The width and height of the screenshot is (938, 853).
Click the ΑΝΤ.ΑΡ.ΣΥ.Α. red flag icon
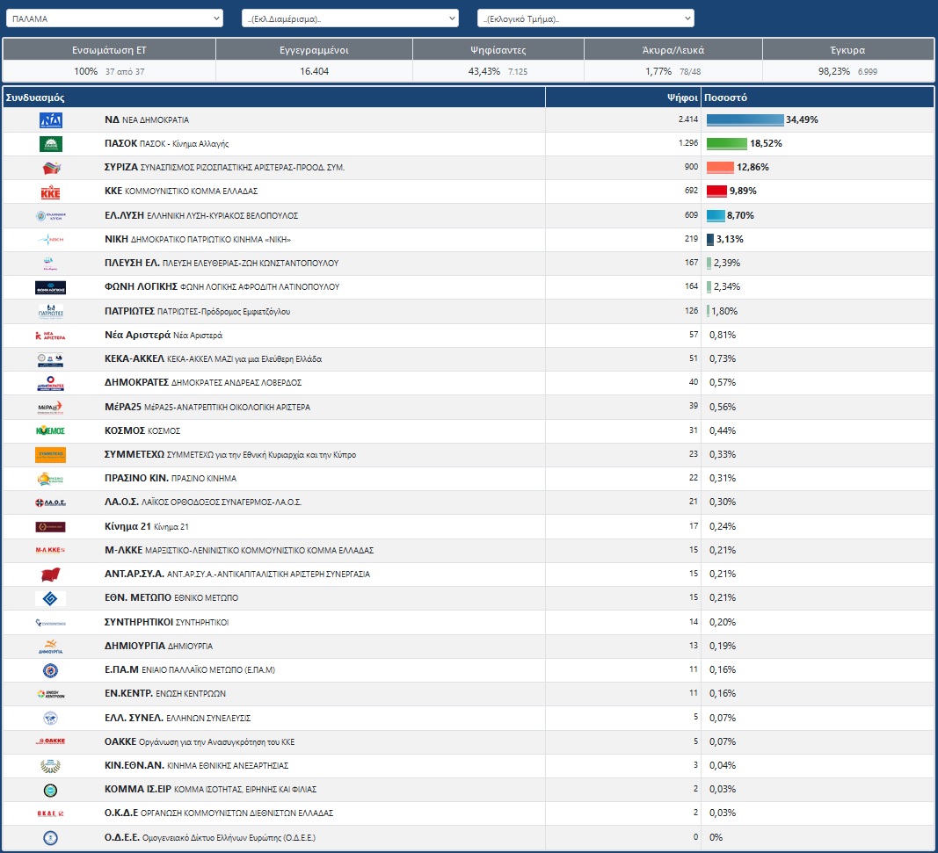(51, 575)
